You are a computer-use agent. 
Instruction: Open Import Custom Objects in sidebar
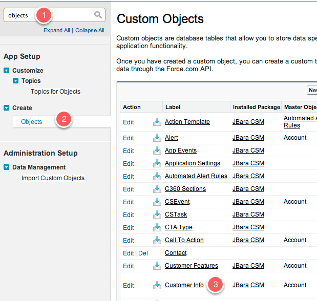click(x=53, y=178)
